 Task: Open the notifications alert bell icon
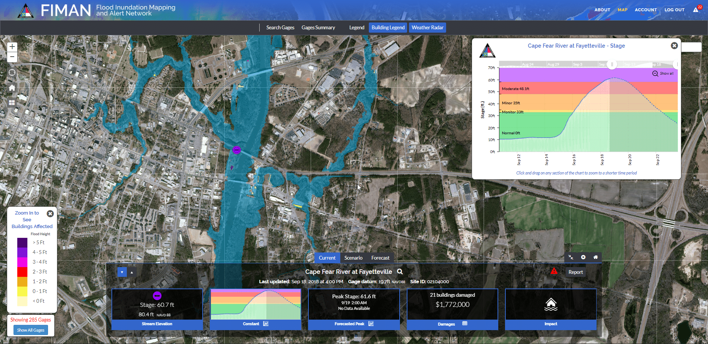point(696,10)
